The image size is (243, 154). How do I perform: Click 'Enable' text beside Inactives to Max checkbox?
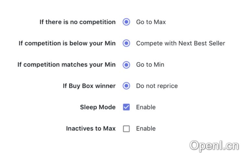point(146,129)
